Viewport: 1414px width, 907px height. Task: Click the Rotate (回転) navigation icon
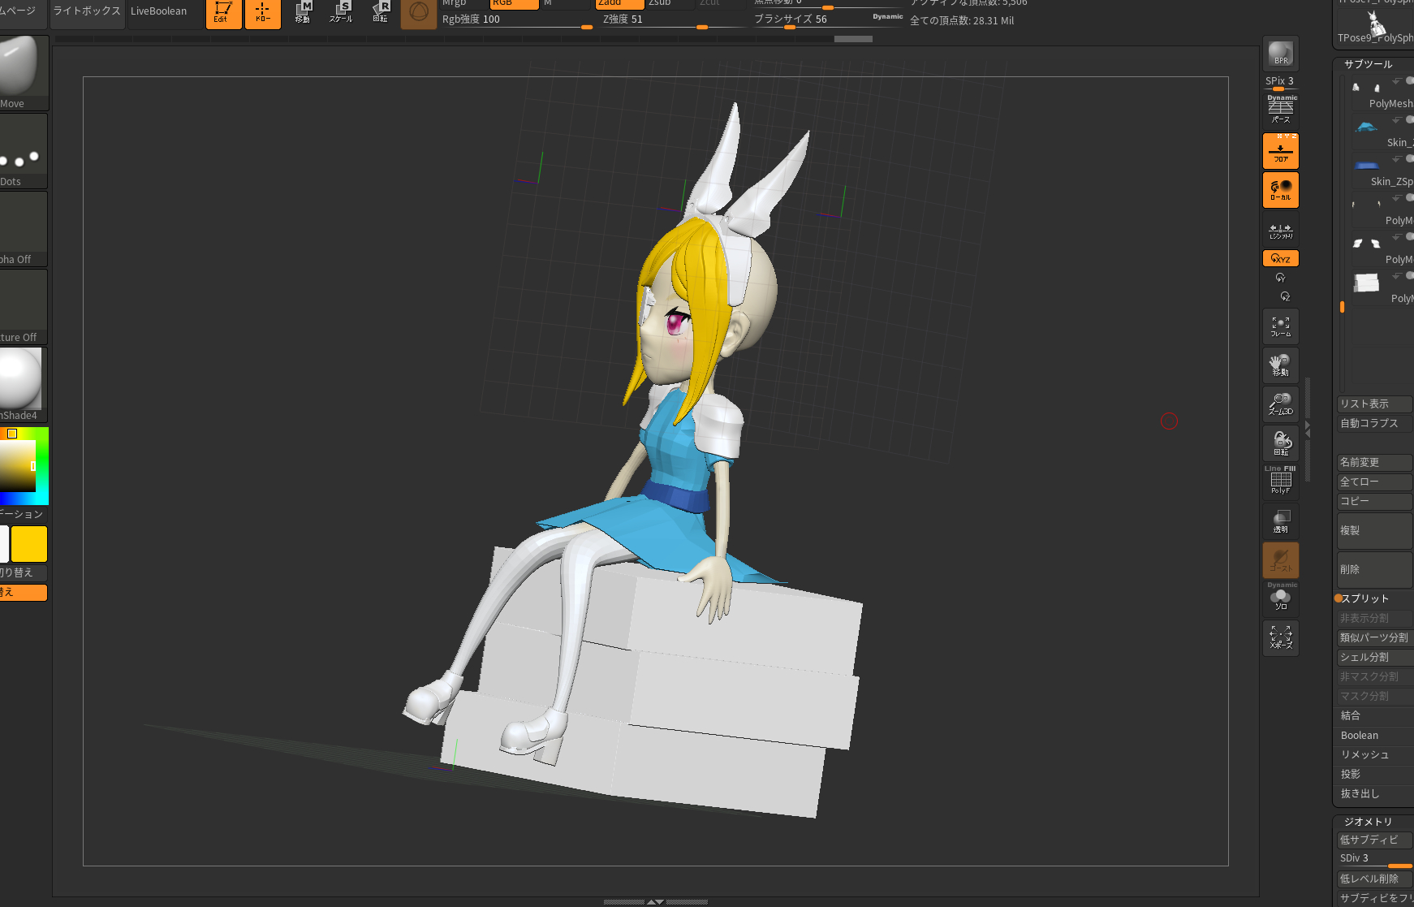point(1281,443)
